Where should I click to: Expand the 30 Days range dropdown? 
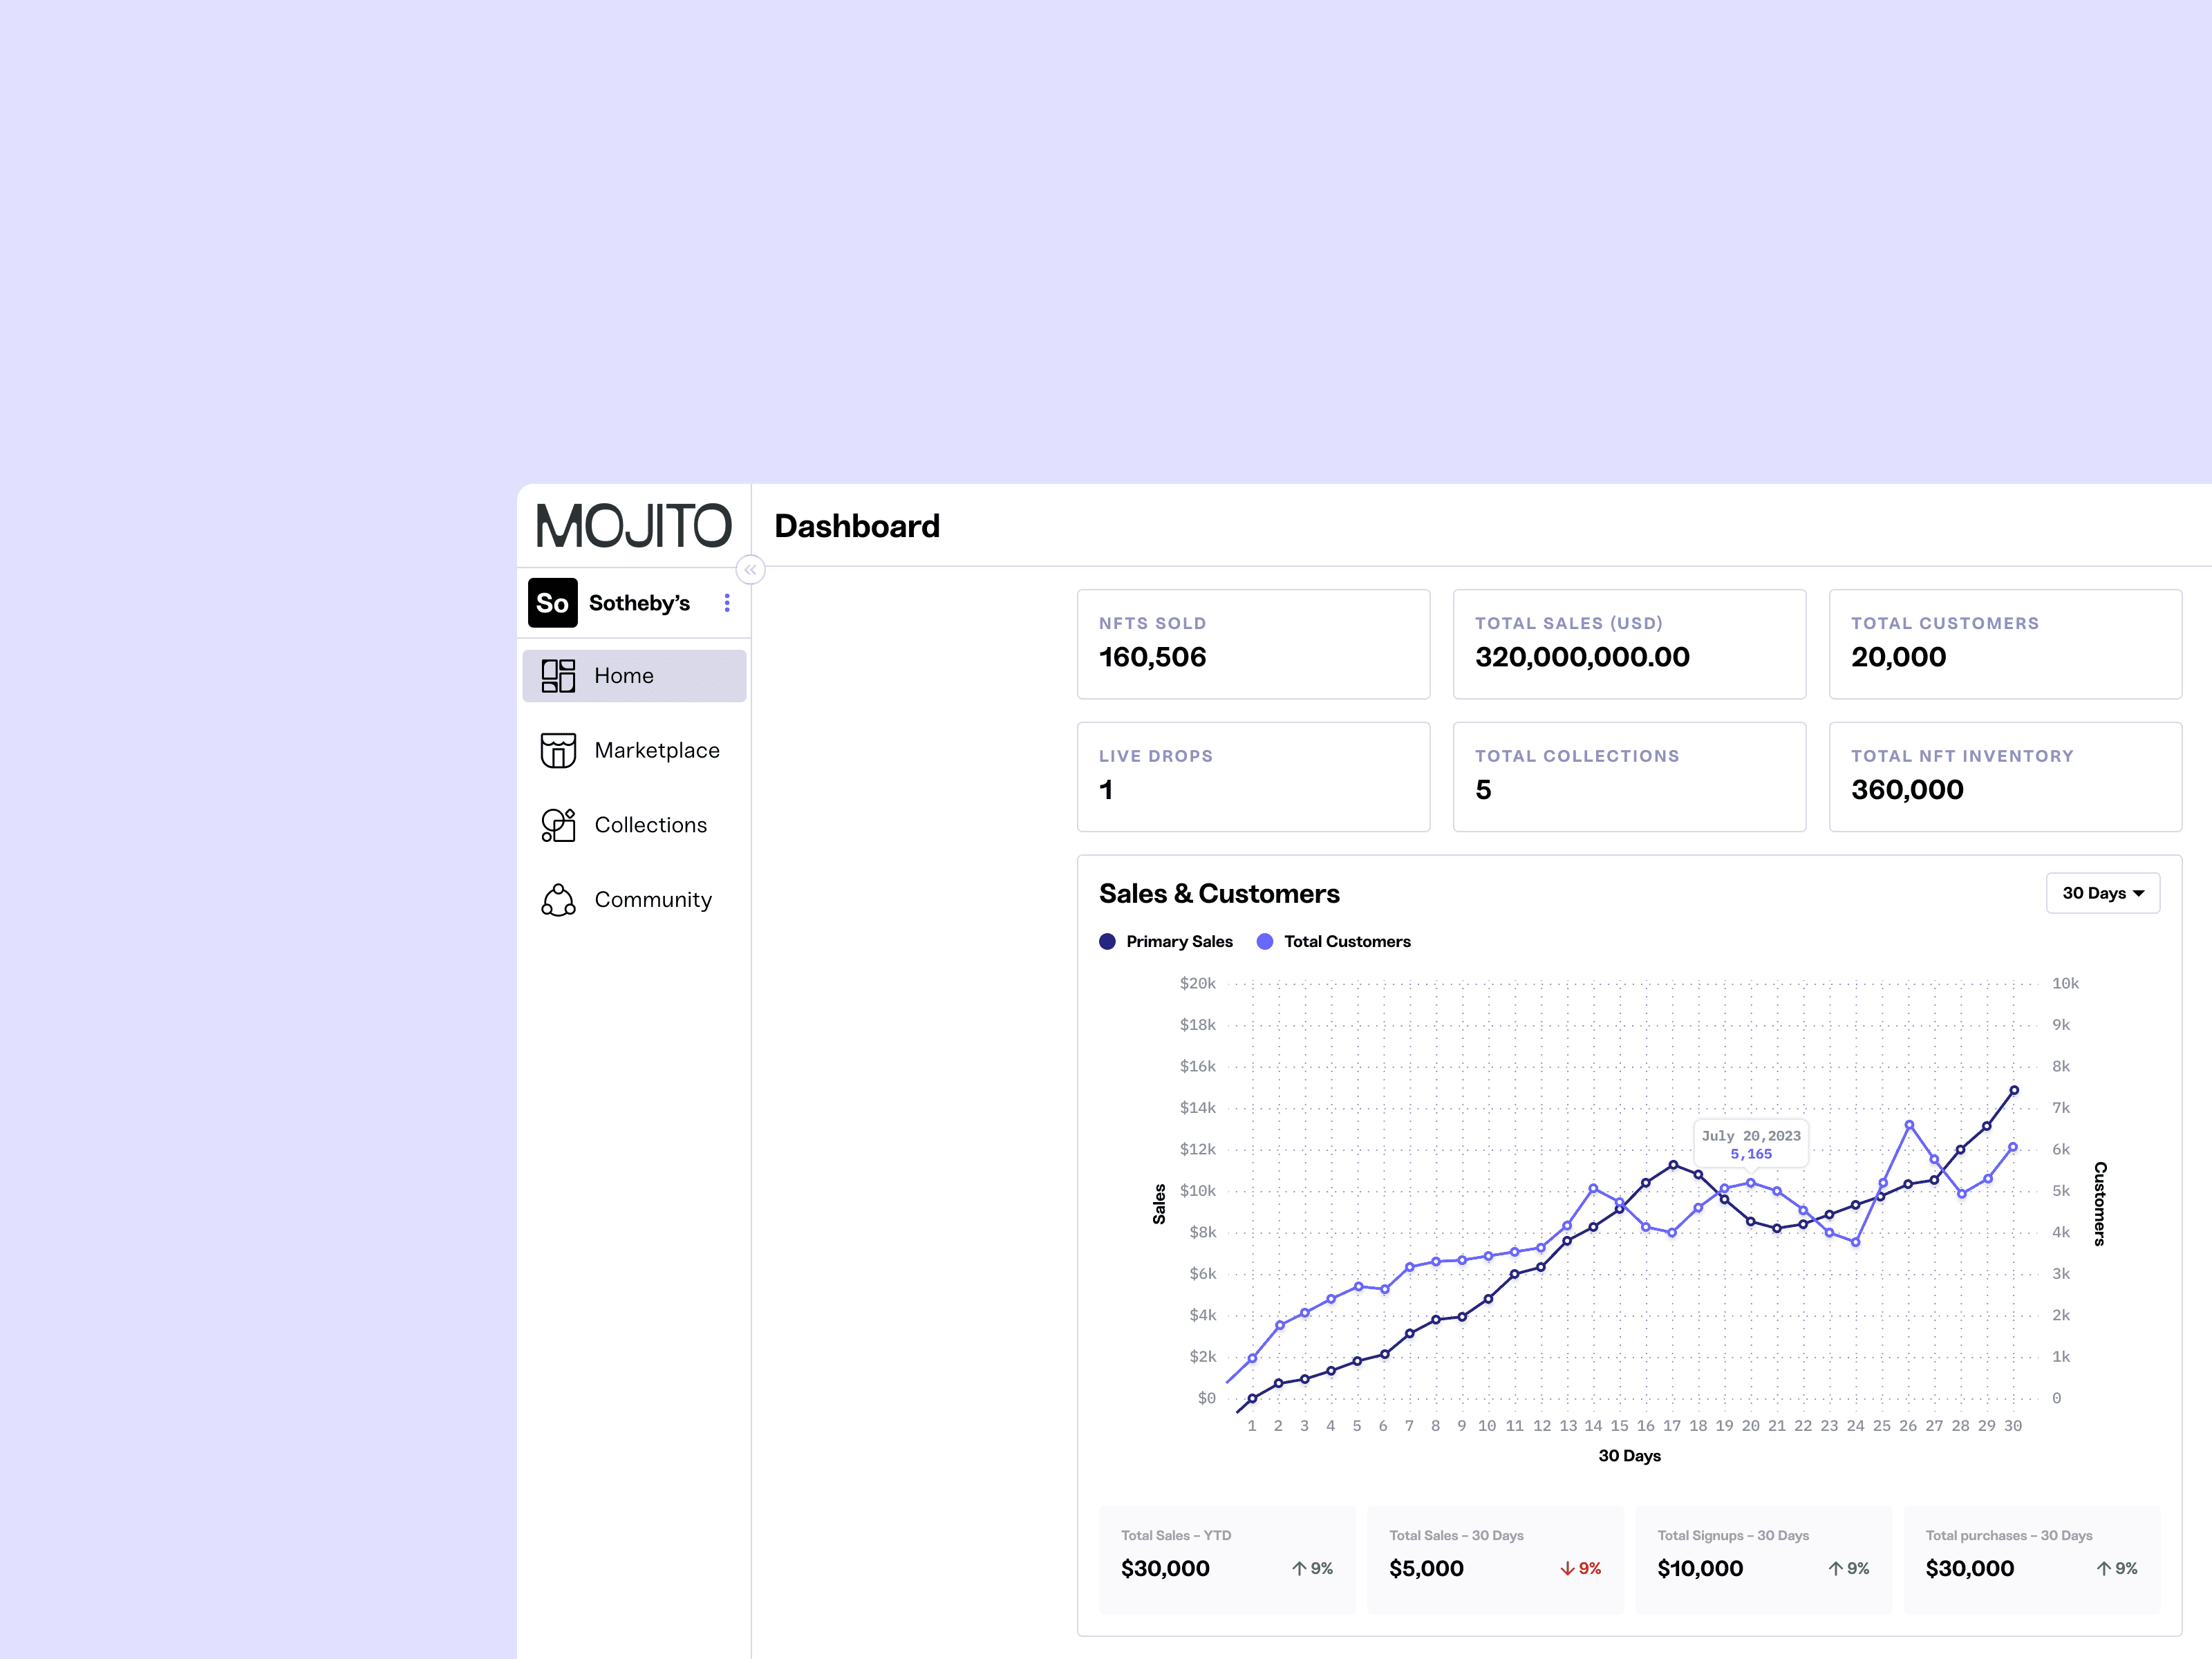click(2103, 893)
